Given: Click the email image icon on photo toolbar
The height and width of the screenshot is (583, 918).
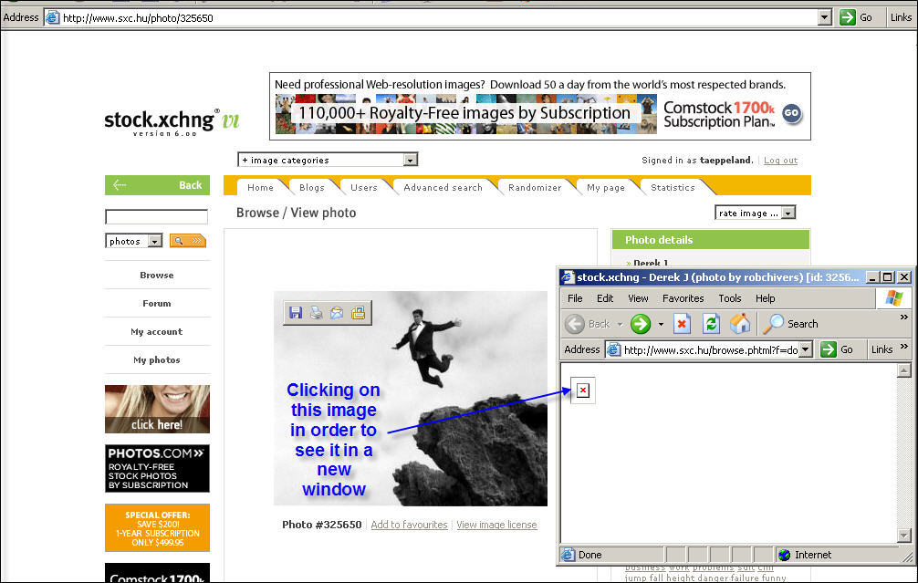Looking at the screenshot, I should 337,313.
